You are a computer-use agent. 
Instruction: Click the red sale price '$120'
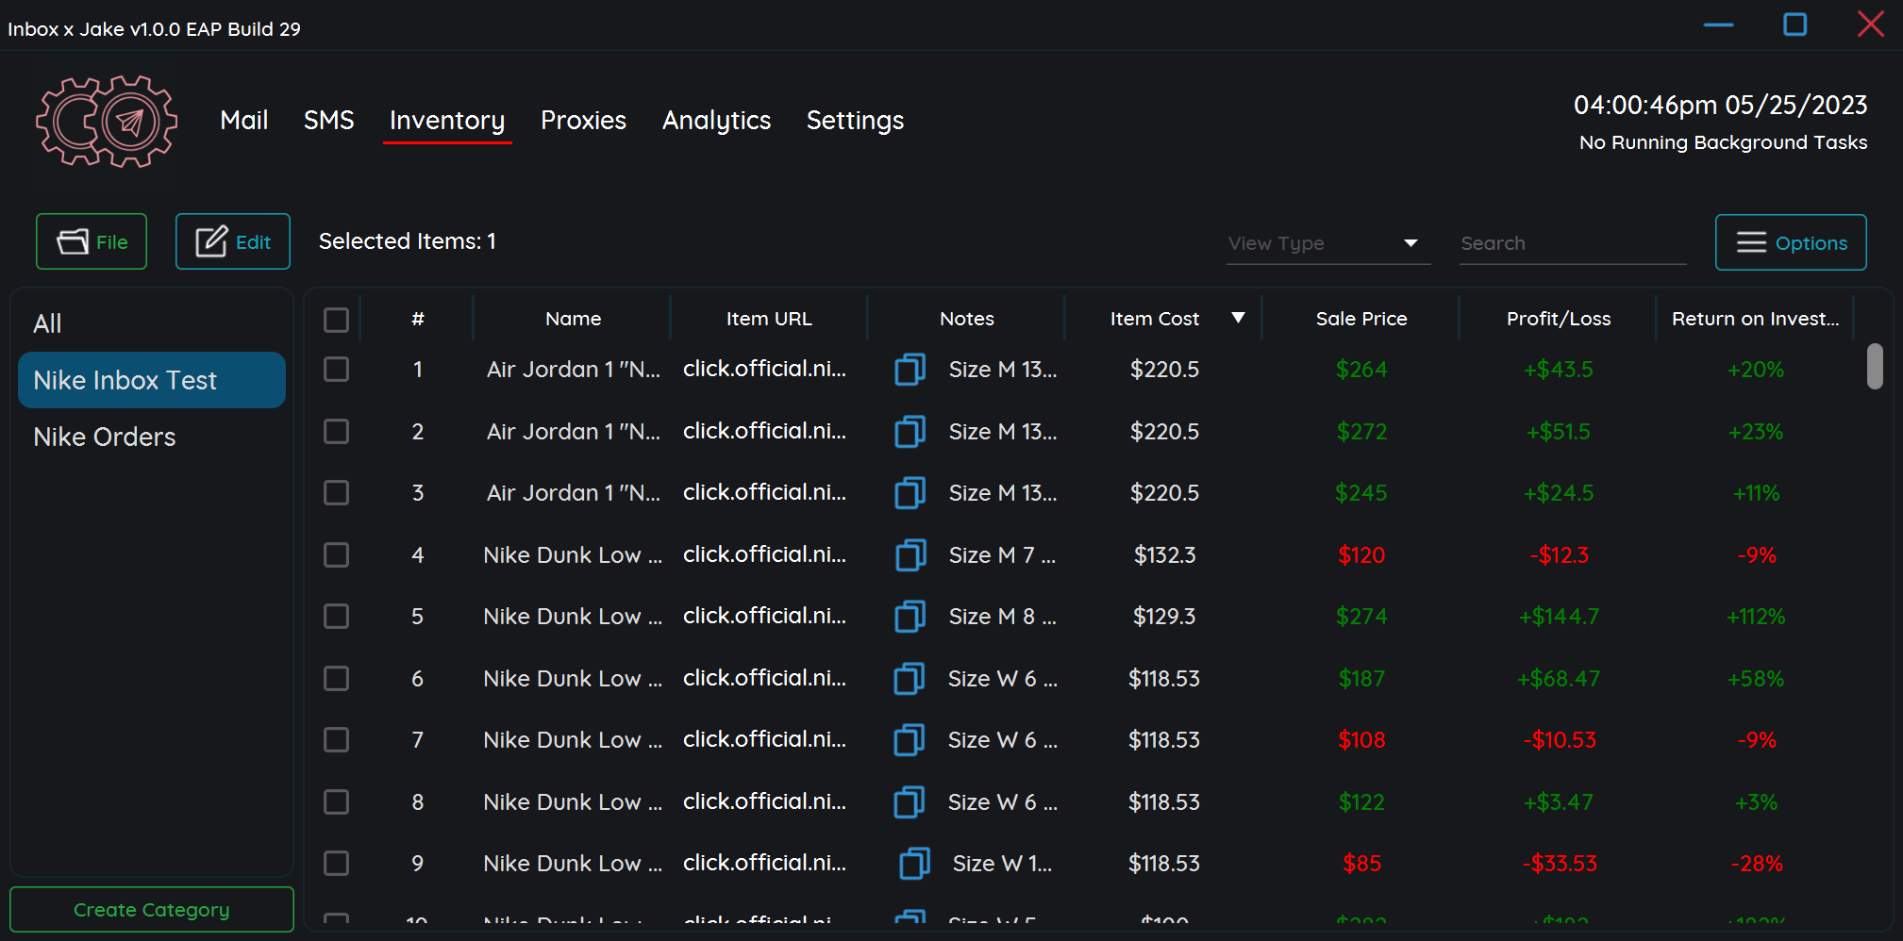pyautogui.click(x=1361, y=554)
